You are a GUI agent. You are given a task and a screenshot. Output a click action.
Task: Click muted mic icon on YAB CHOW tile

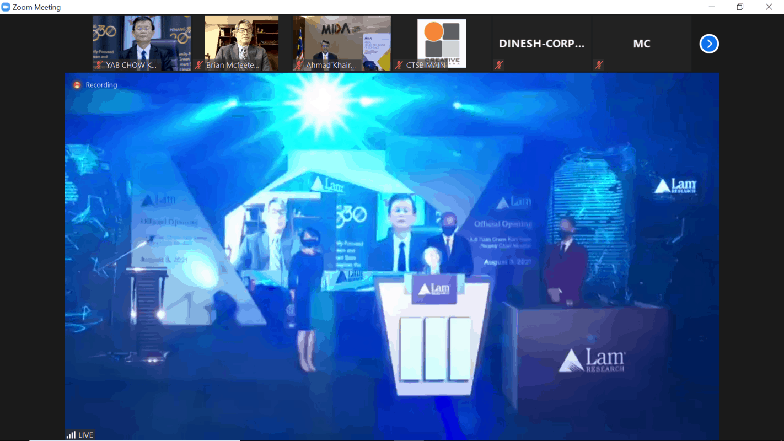[x=99, y=65]
